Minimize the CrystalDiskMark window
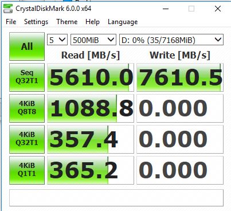The height and width of the screenshot is (211, 231). (166, 9)
